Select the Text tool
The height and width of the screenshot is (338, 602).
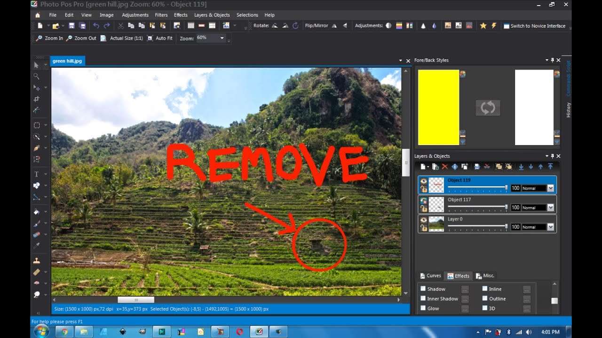point(36,174)
